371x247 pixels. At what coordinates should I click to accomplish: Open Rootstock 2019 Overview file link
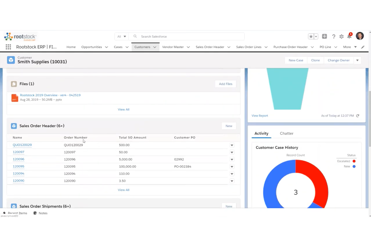point(50,95)
